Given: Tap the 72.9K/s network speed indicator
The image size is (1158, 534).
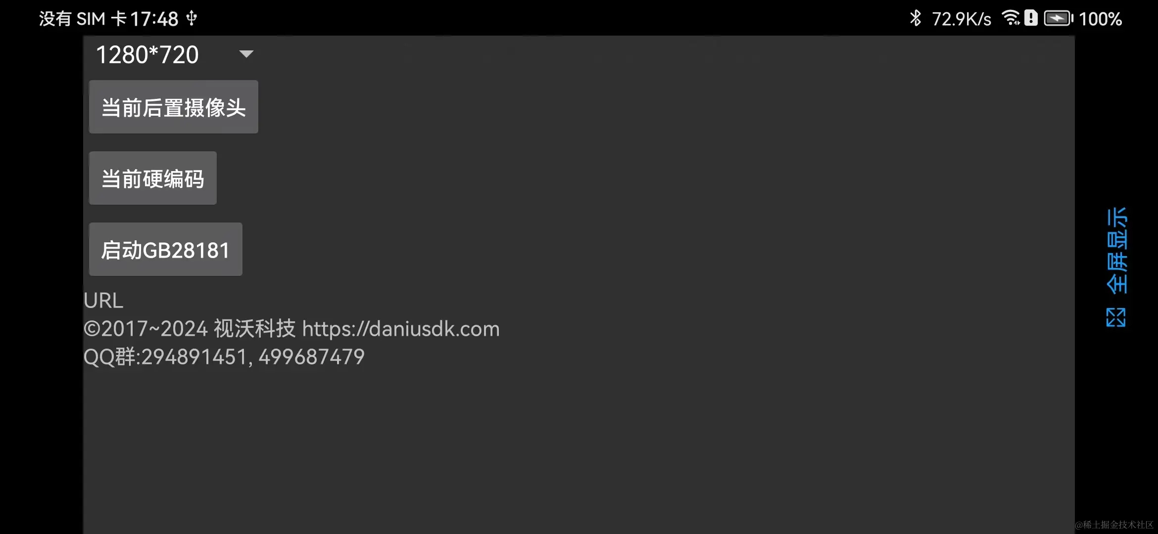Looking at the screenshot, I should (x=962, y=19).
